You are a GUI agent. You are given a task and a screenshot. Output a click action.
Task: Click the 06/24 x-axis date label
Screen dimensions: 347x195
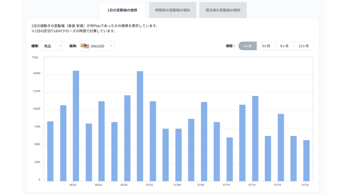[73, 185]
